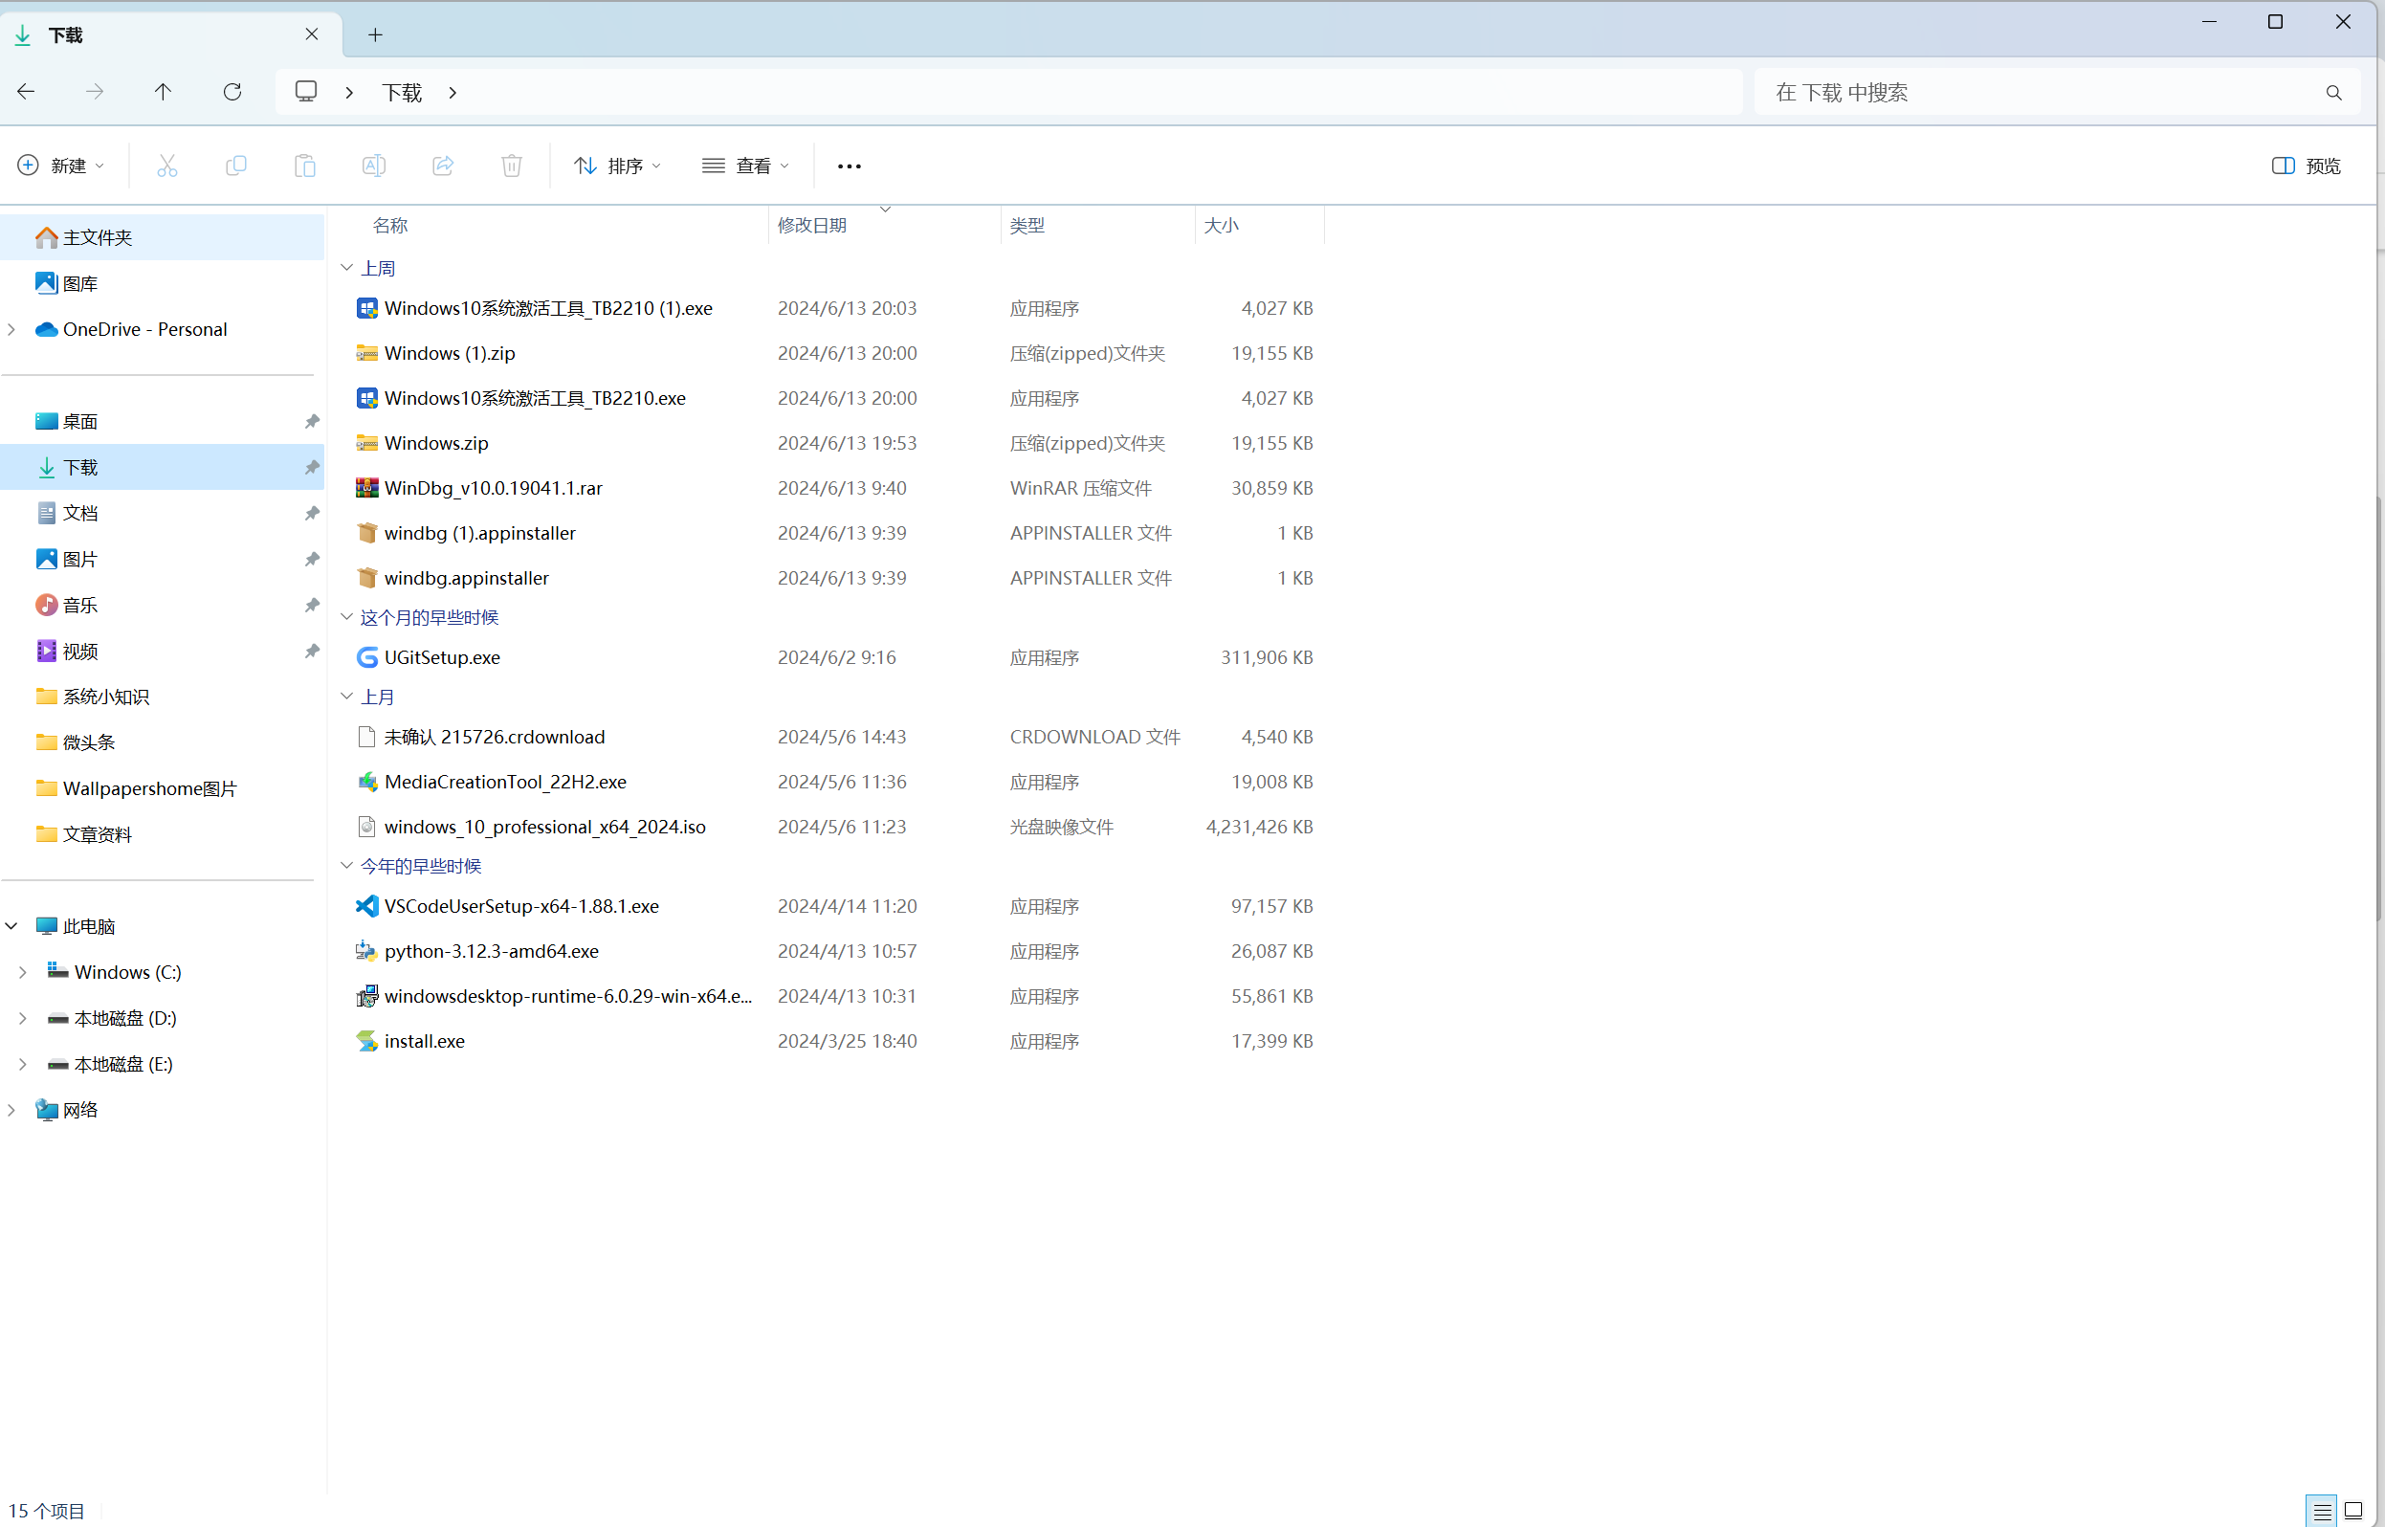The width and height of the screenshot is (2385, 1527).
Task: Collapse the 上周 file group
Action: point(347,268)
